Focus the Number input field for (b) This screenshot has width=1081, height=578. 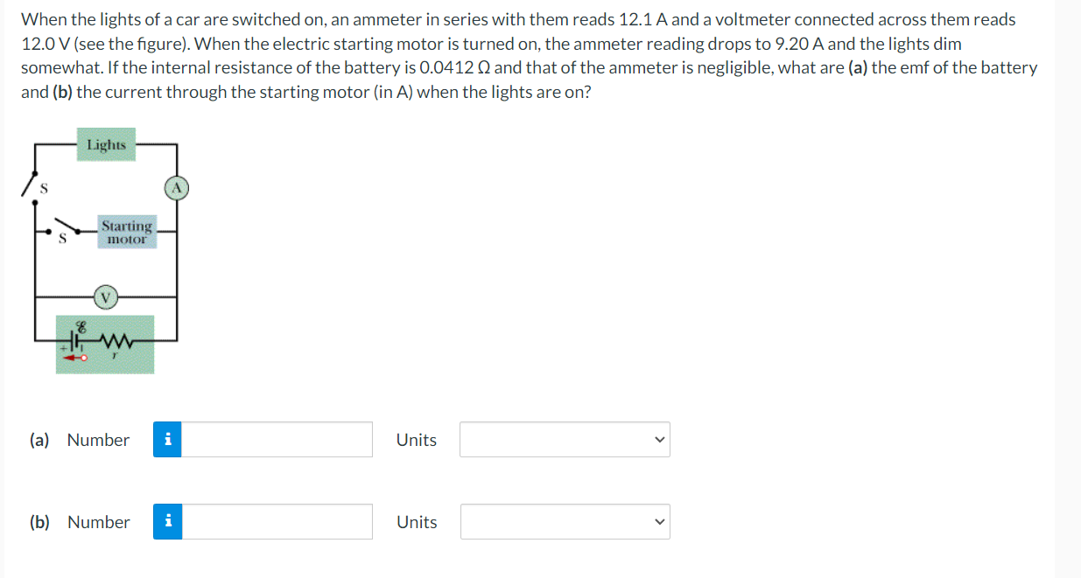(277, 522)
